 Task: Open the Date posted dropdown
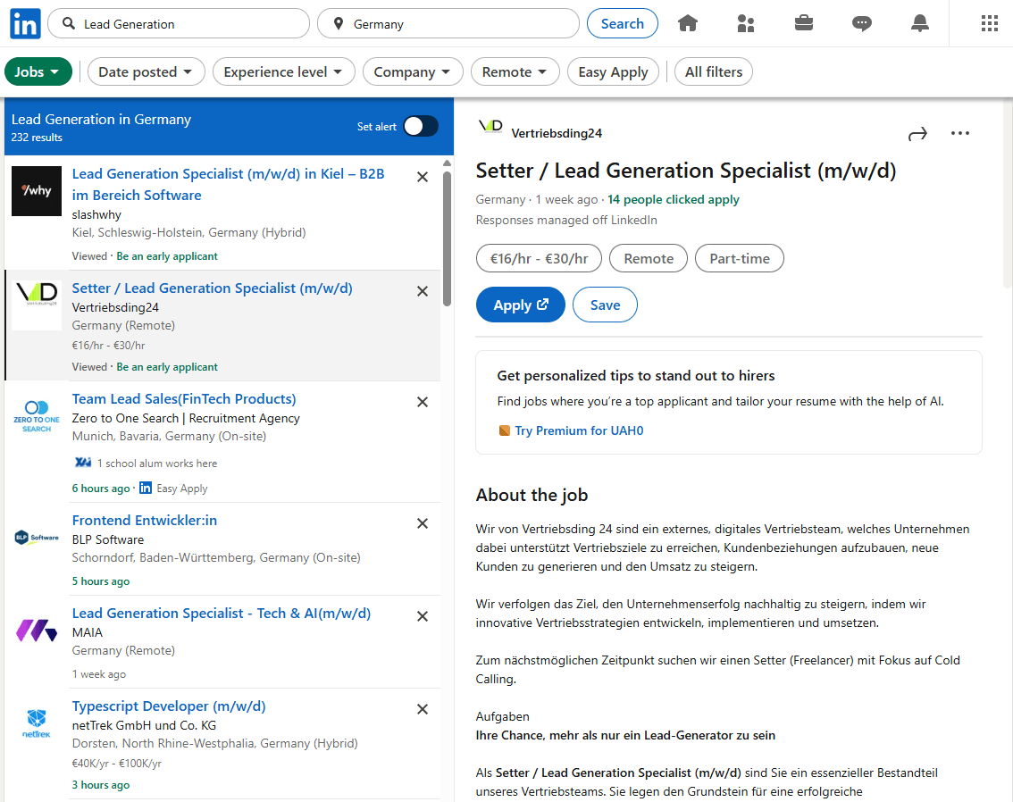[x=146, y=71]
